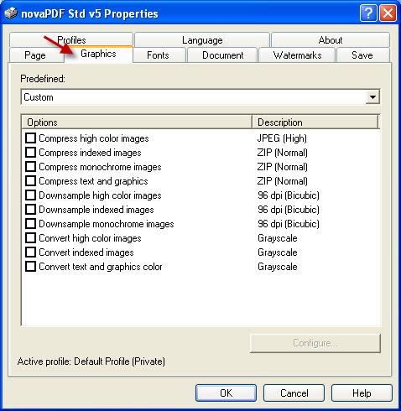Enable Compress high color images checkbox

pyautogui.click(x=30, y=138)
